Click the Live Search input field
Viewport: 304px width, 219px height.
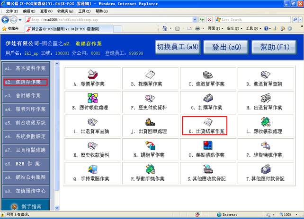click(x=252, y=20)
